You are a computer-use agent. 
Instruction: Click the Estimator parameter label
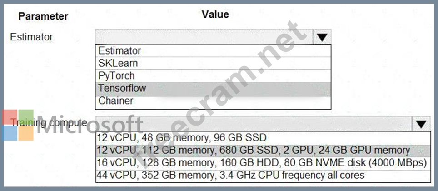pyautogui.click(x=31, y=37)
